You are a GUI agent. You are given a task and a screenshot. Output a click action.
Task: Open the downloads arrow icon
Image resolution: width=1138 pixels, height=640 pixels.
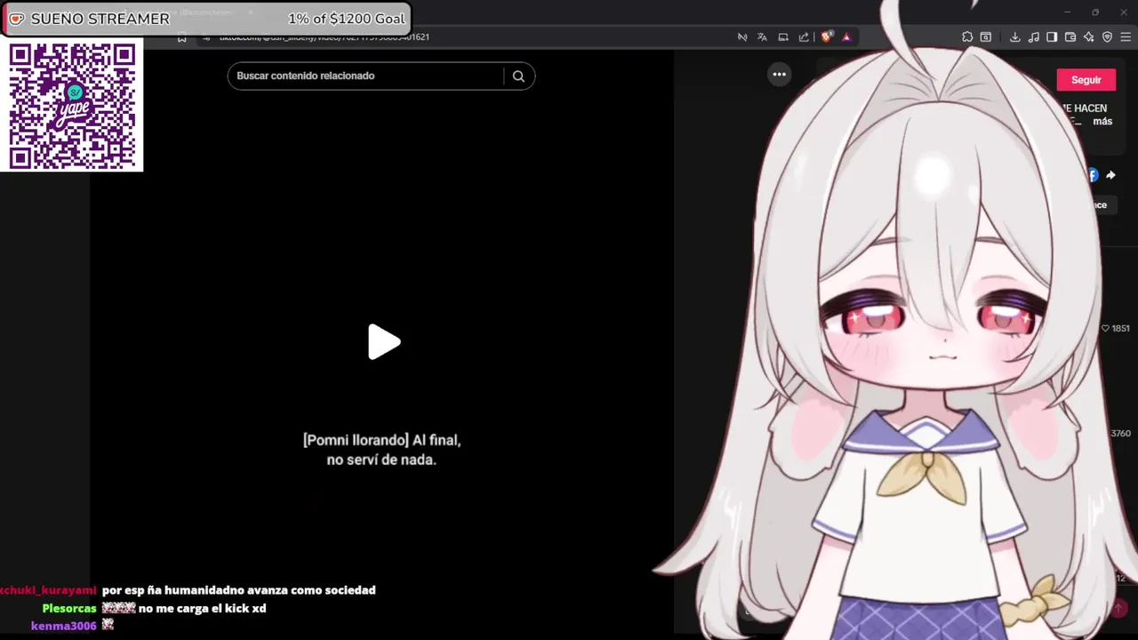(1014, 37)
